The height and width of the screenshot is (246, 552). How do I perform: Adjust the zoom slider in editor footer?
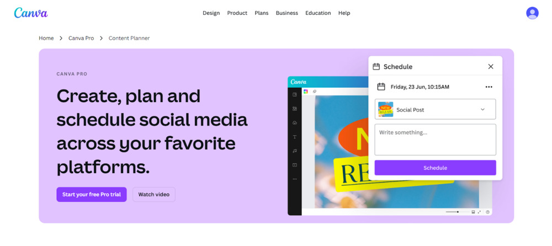click(457, 212)
